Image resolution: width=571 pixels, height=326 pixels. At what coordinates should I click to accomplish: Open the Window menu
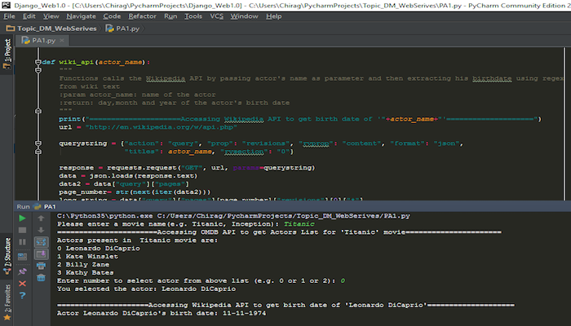[244, 16]
